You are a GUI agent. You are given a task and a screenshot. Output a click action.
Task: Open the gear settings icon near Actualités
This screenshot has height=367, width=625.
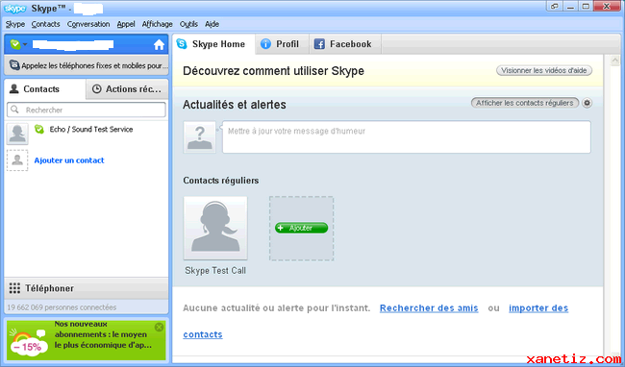587,103
